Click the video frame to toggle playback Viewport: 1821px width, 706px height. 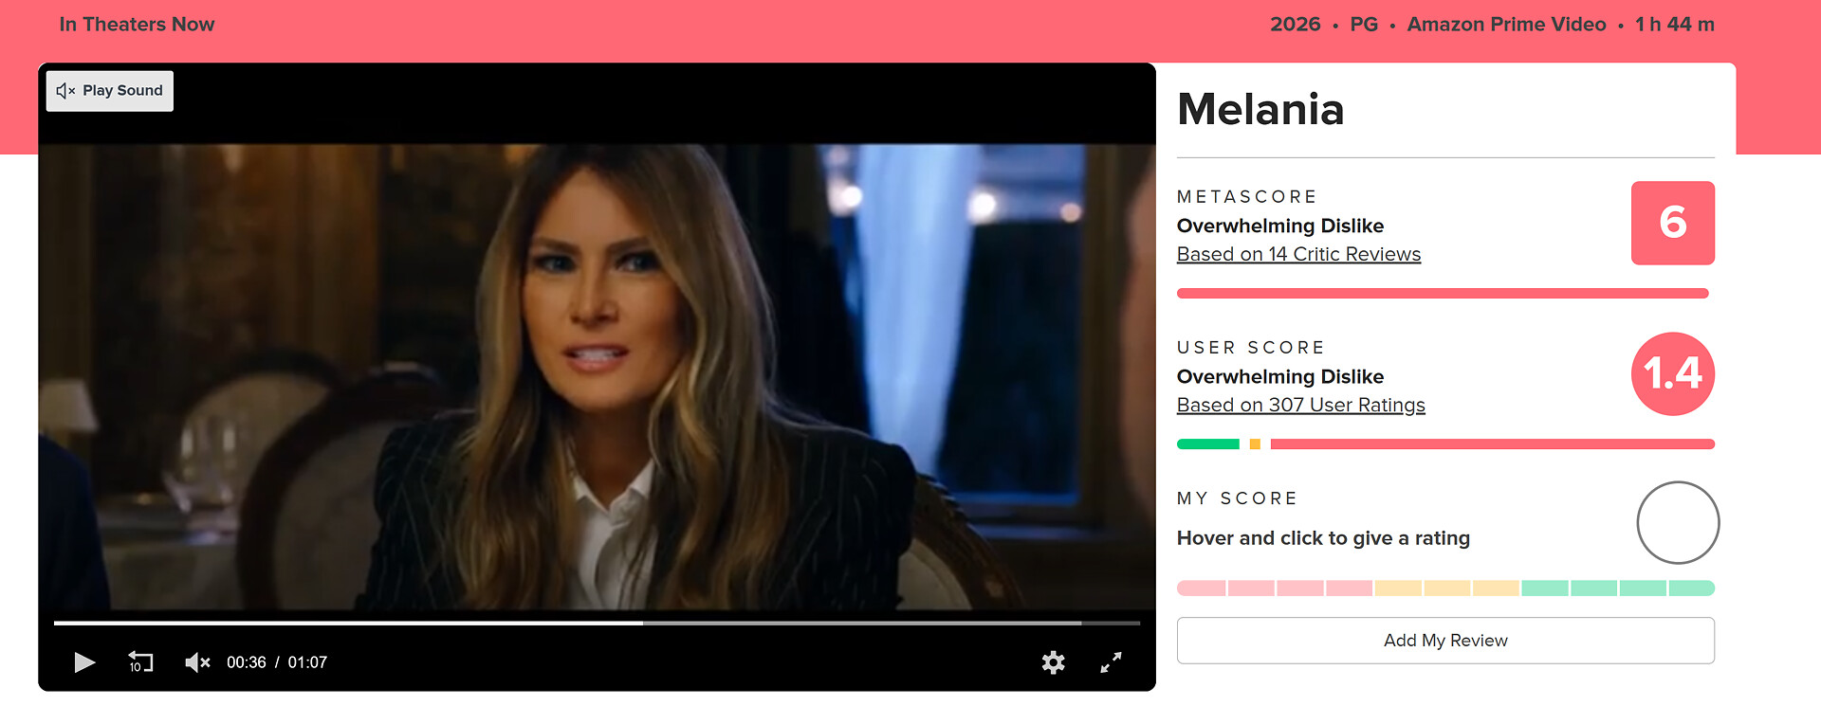597,376
